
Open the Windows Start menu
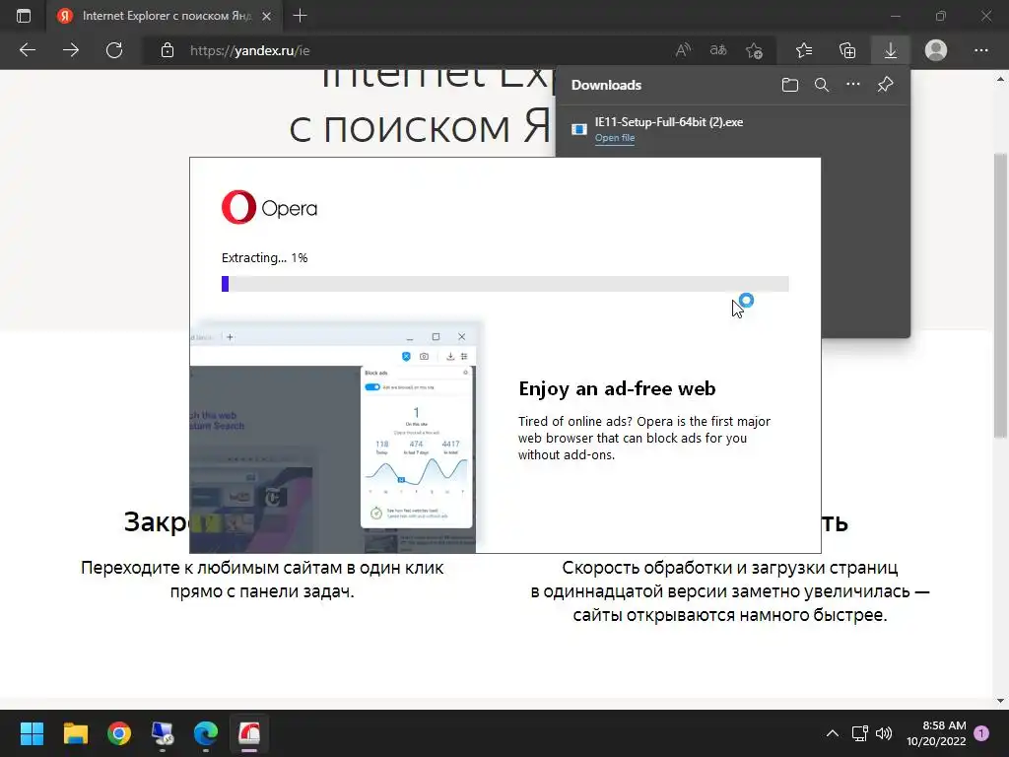[x=32, y=733]
